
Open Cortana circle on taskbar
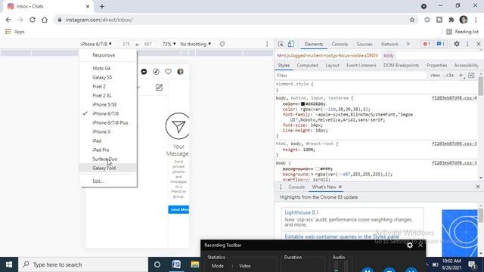point(157,264)
